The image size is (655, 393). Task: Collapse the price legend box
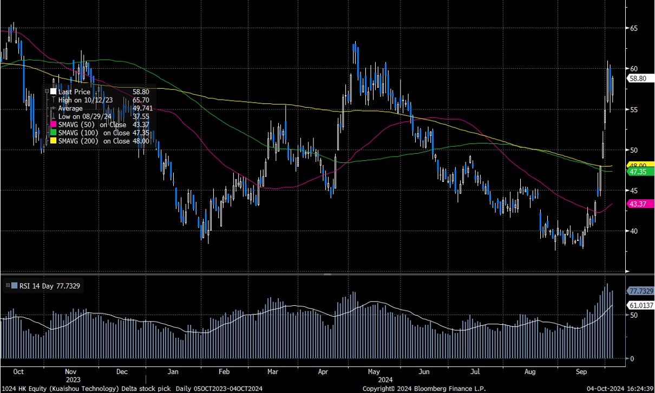coord(47,92)
